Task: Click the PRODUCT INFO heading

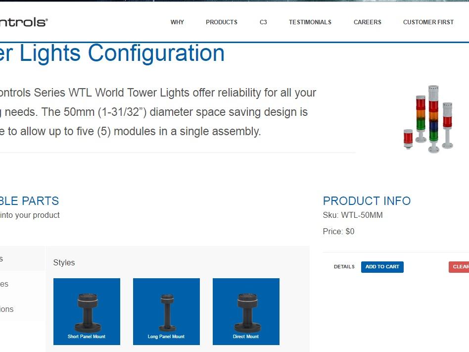Action: click(x=367, y=201)
